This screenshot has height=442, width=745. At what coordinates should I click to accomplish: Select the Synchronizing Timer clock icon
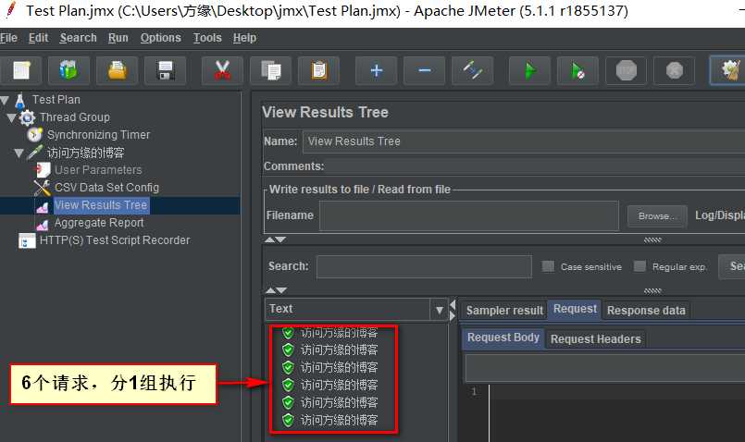(34, 135)
